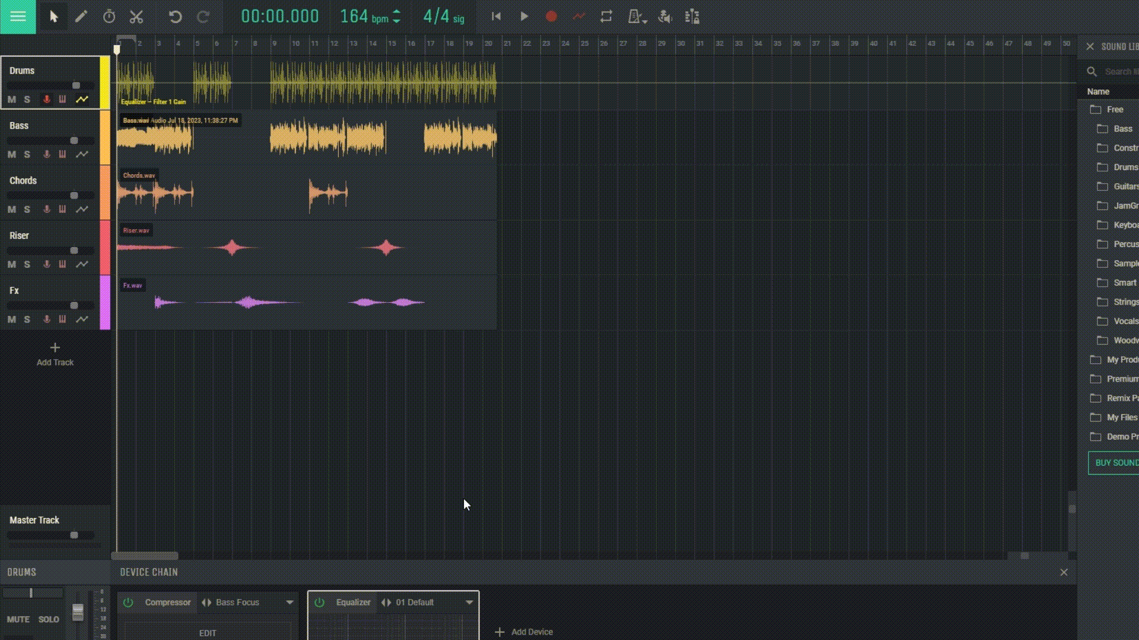Increase tempo with bpm stepper
The image size is (1139, 640).
point(397,12)
